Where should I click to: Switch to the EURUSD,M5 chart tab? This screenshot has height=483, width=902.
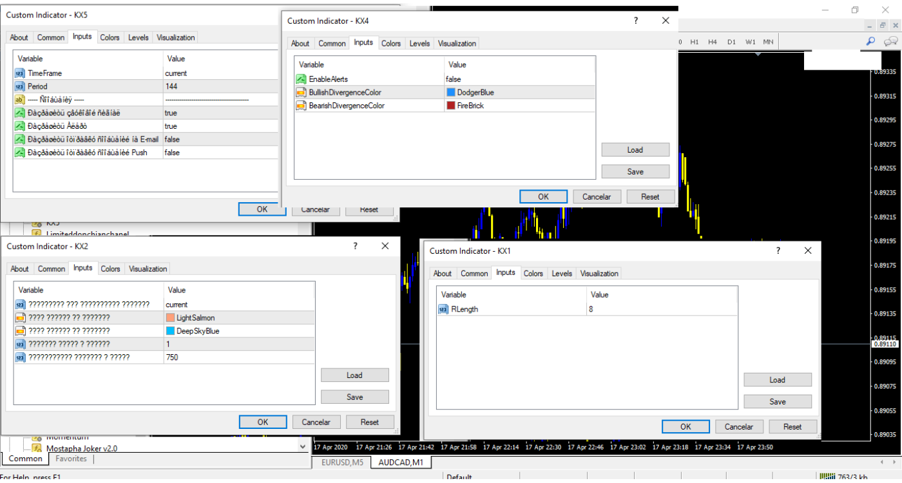pos(342,462)
